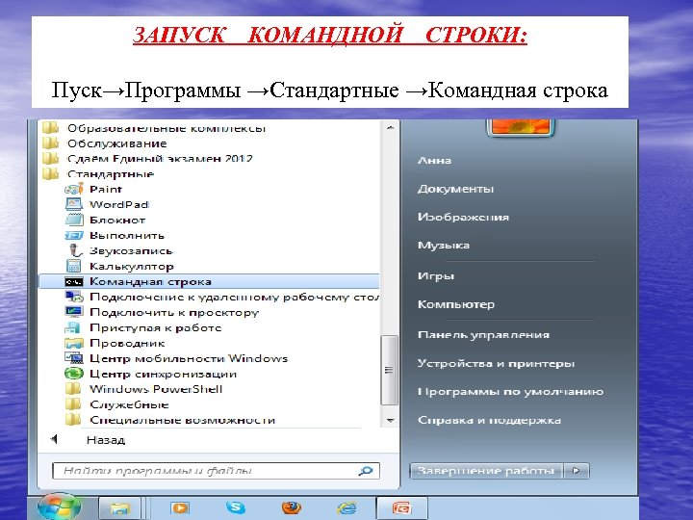Open Explorer from the taskbar

(x=119, y=508)
